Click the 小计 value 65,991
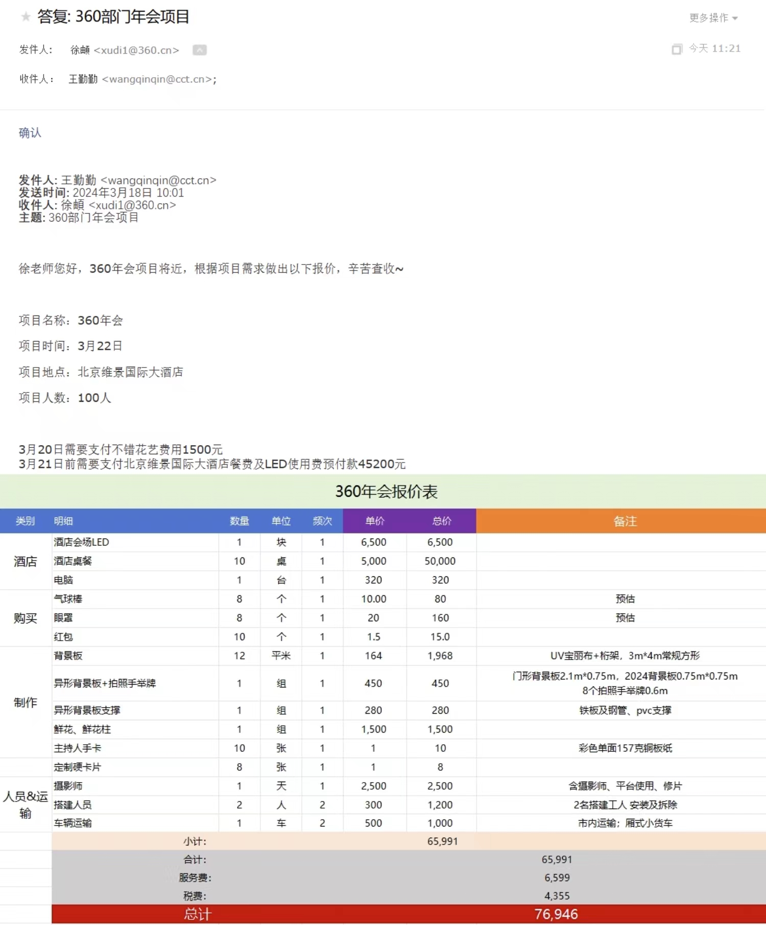The height and width of the screenshot is (925, 766). pyautogui.click(x=442, y=841)
